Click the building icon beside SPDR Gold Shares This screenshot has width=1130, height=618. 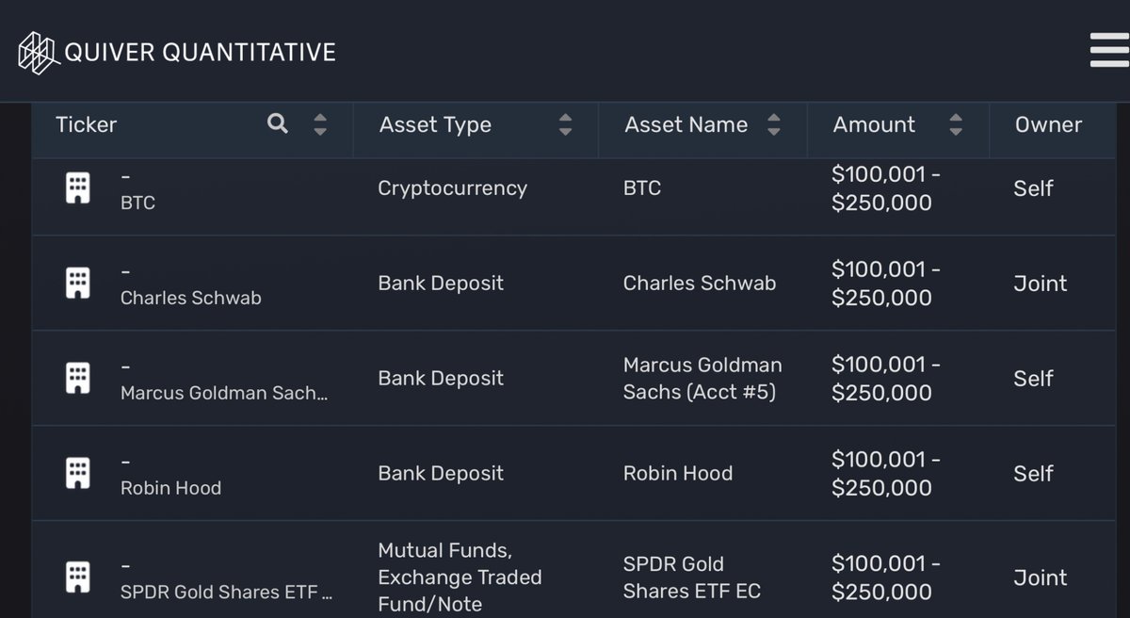pos(77,577)
